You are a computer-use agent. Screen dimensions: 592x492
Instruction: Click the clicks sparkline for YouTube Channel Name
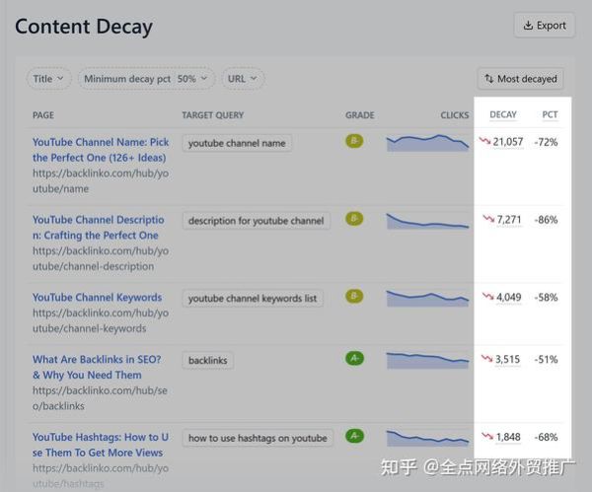click(427, 143)
